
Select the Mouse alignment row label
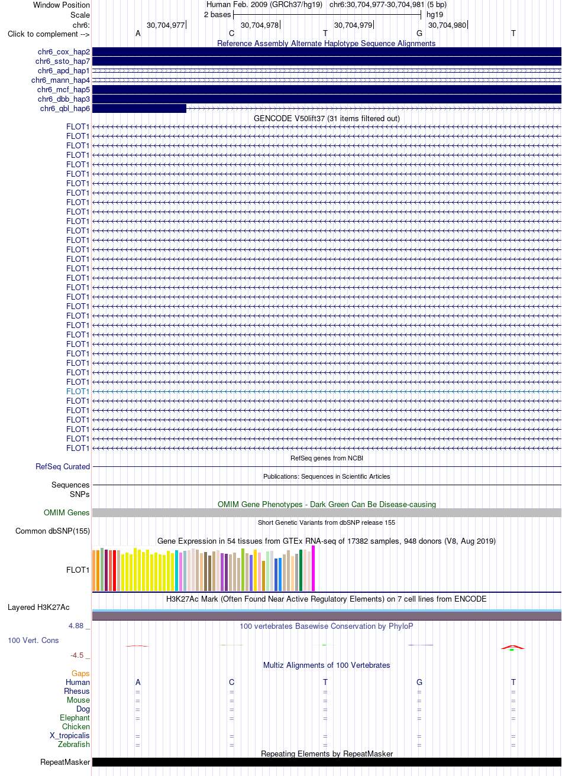pyautogui.click(x=79, y=700)
